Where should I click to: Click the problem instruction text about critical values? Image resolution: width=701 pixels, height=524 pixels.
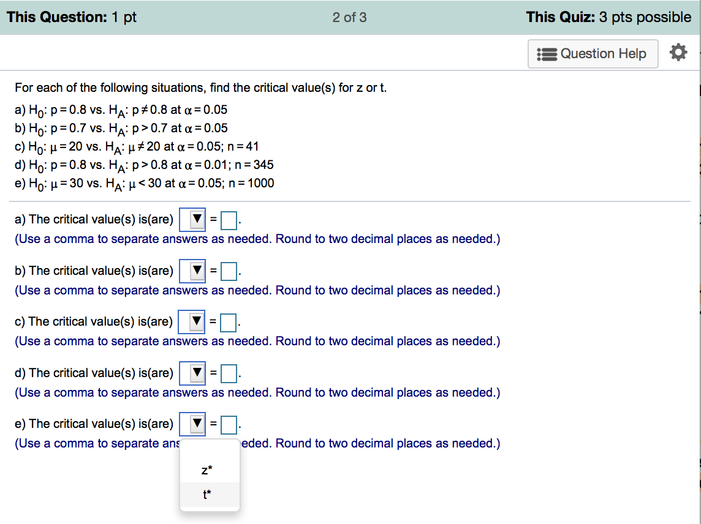(201, 88)
